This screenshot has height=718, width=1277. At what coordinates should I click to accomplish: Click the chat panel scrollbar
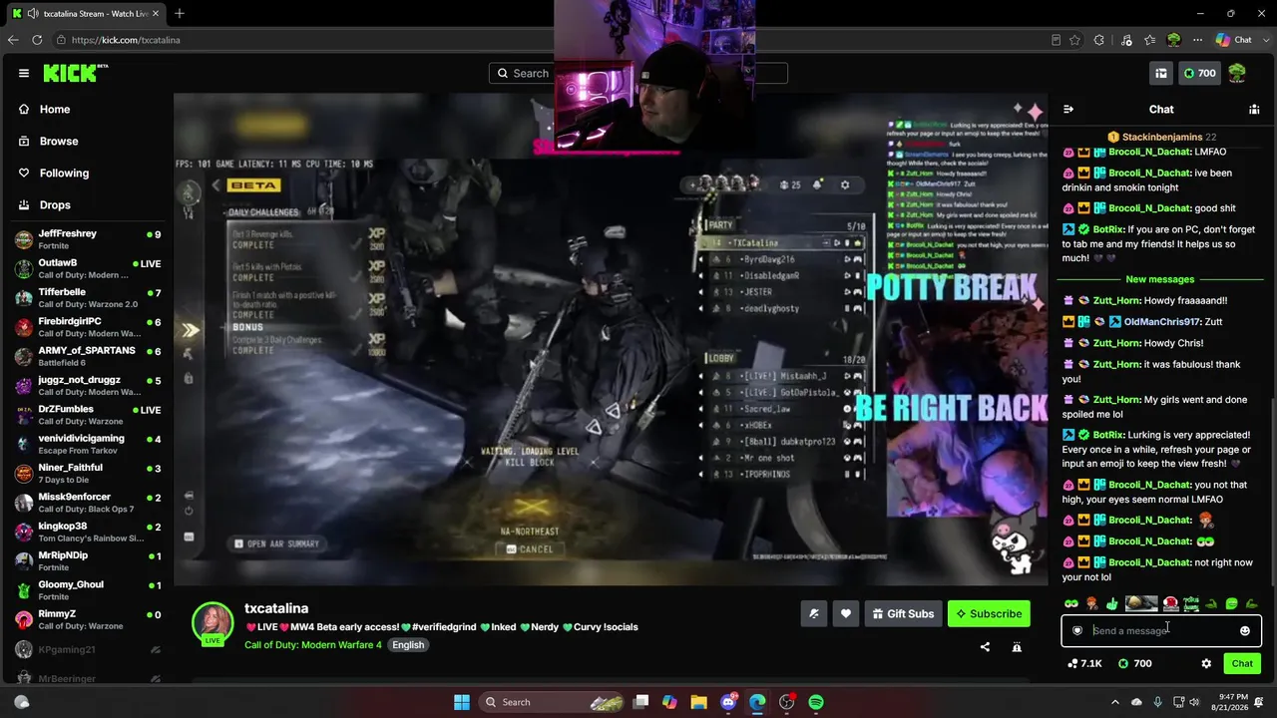(1272, 494)
